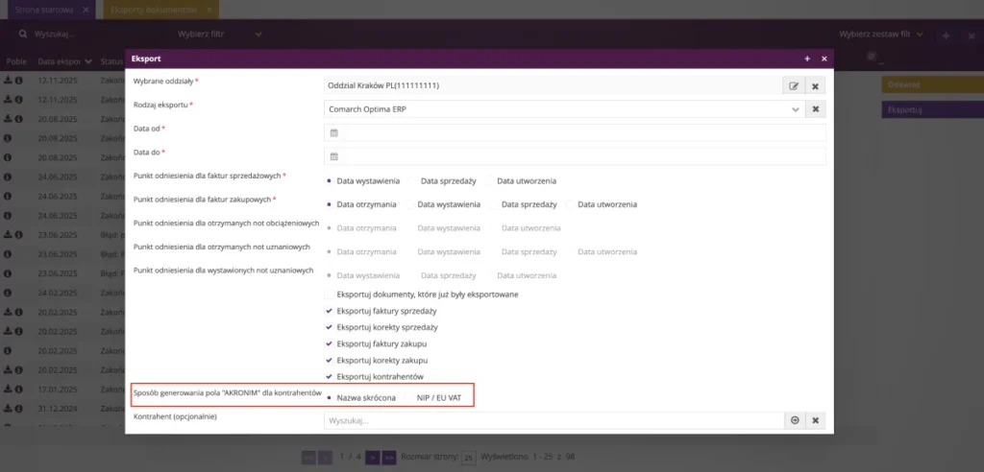
Task: Edit selected branches with the pencil icon
Action: (x=794, y=86)
